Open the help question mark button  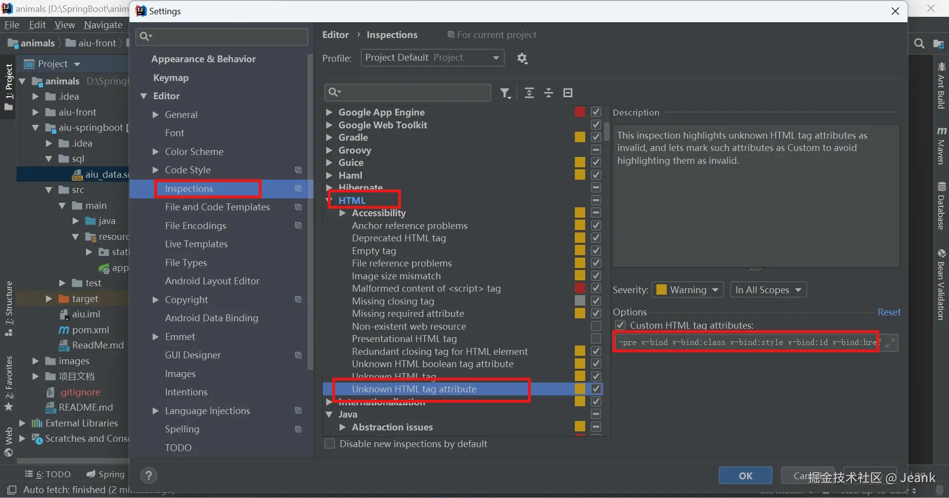[149, 475]
